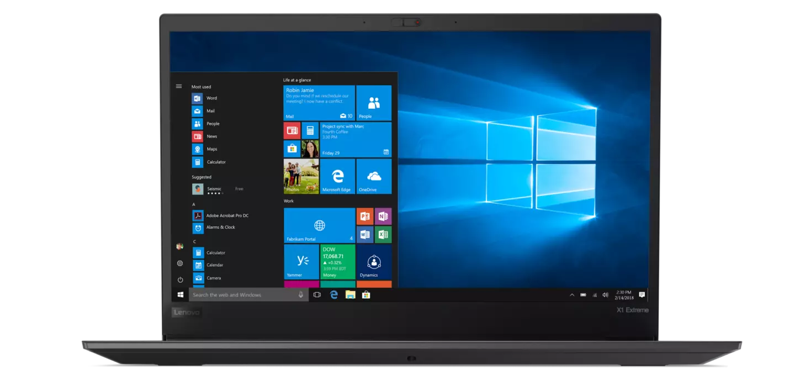Viewport: 795px width, 375px height.
Task: Open the small Store tile
Action: click(x=292, y=149)
